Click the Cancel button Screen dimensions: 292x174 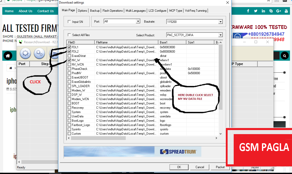[x=200, y=167]
